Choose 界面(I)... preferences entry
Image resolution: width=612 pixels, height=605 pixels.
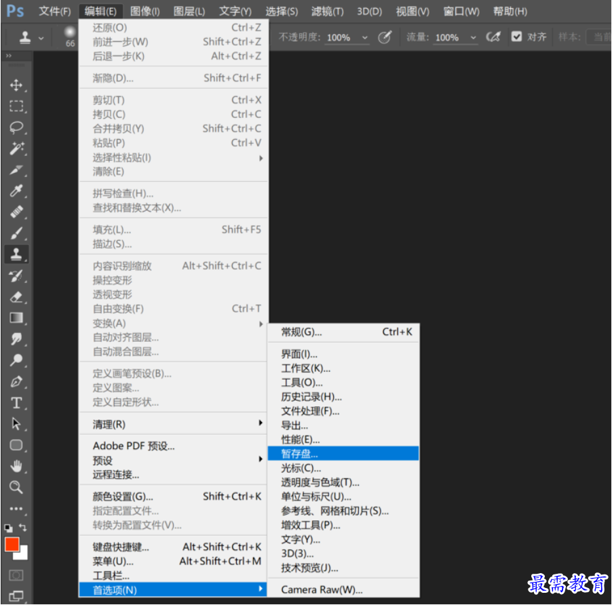pos(343,354)
